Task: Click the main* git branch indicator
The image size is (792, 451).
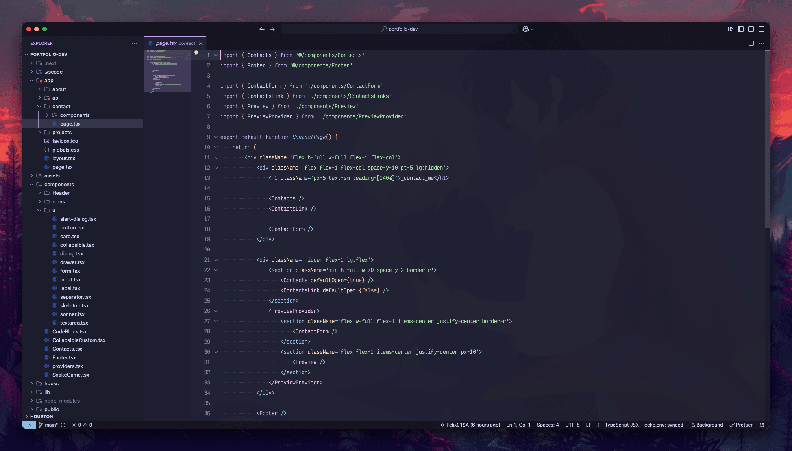Action: tap(48, 425)
